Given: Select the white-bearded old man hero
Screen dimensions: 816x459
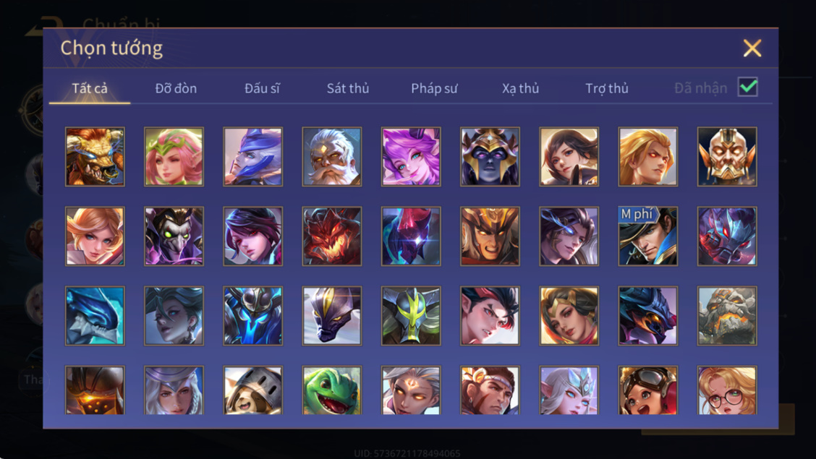Looking at the screenshot, I should (332, 156).
